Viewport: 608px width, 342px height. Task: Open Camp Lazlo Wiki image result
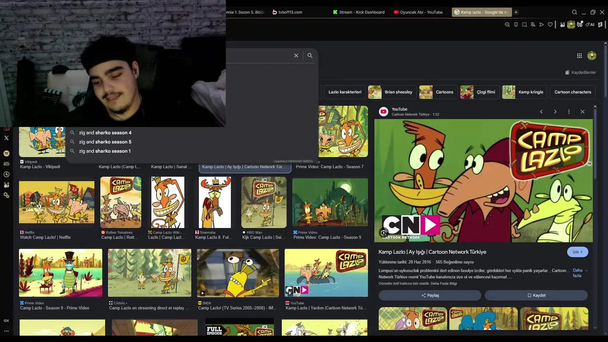[x=168, y=202]
